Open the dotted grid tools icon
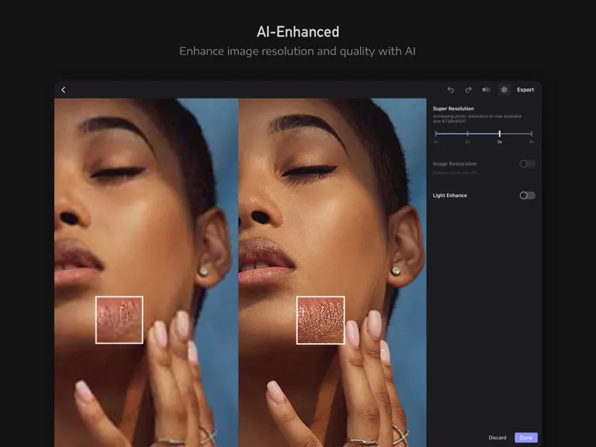This screenshot has width=596, height=447. [x=504, y=90]
